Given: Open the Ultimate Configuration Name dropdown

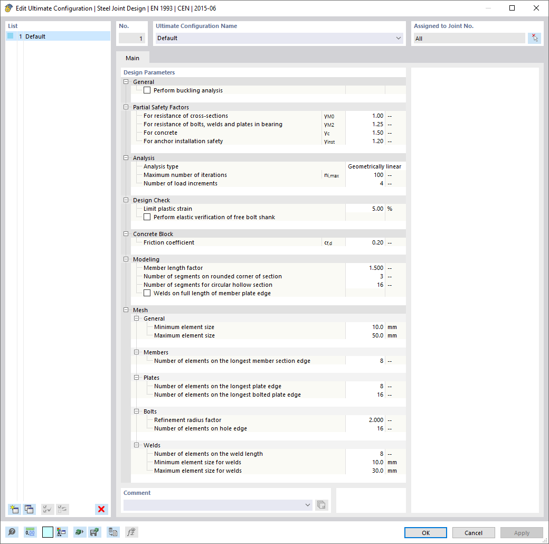Looking at the screenshot, I should pos(399,38).
